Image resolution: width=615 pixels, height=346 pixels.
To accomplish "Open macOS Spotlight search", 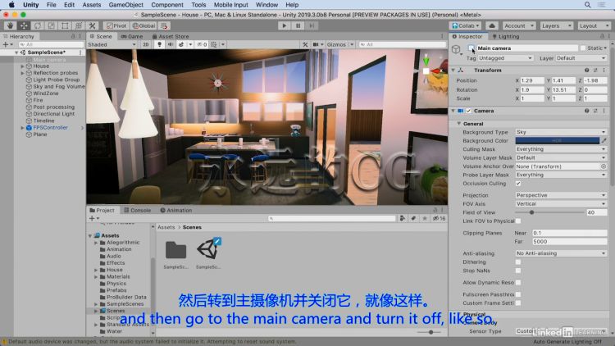I will tap(587, 5).
